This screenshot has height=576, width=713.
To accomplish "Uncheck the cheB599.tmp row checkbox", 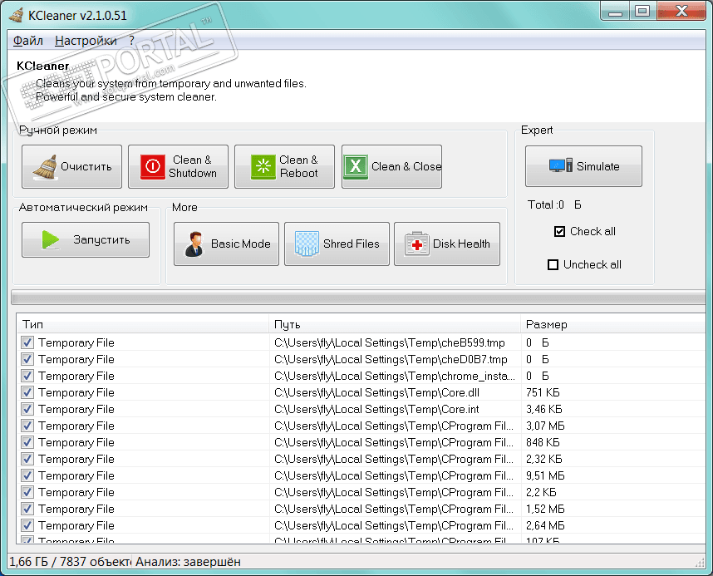I will (27, 342).
